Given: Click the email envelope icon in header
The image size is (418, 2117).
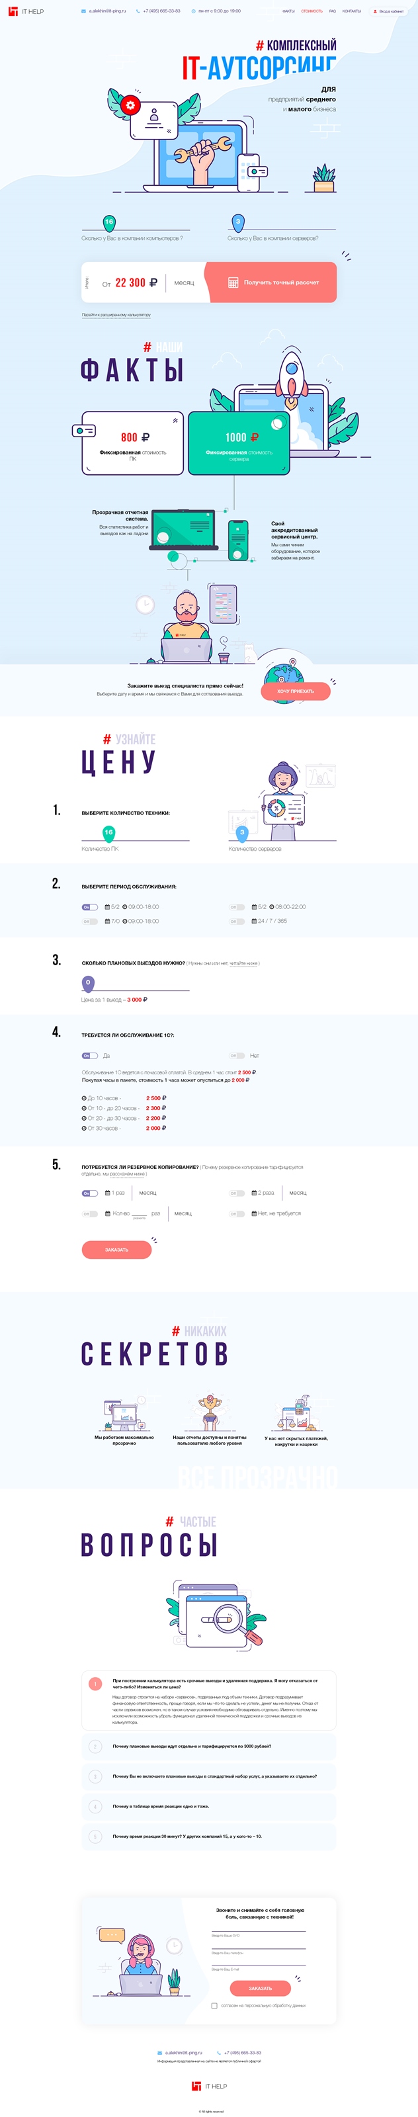Looking at the screenshot, I should 84,11.
